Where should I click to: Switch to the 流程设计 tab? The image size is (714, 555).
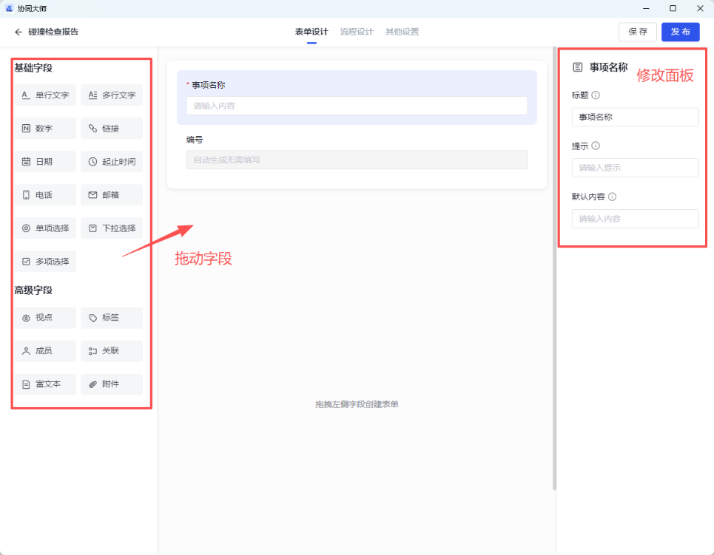pyautogui.click(x=357, y=32)
